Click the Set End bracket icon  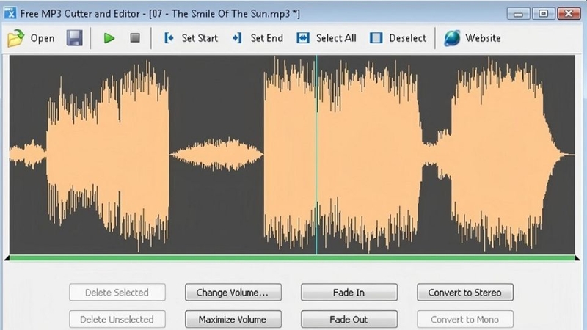(x=237, y=38)
